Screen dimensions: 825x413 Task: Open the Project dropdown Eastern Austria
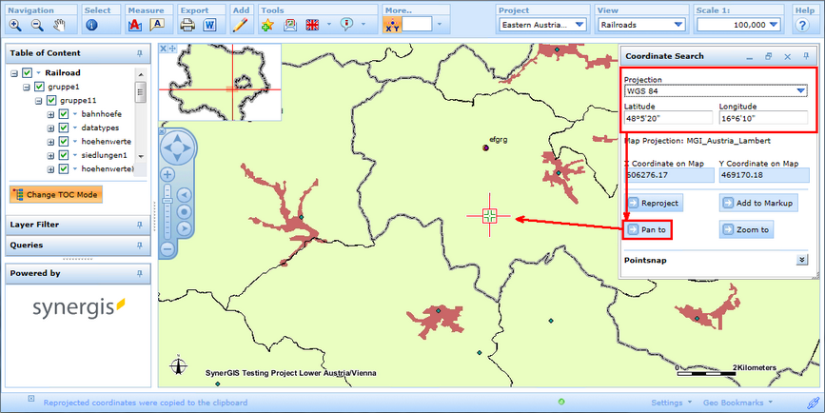pos(542,25)
